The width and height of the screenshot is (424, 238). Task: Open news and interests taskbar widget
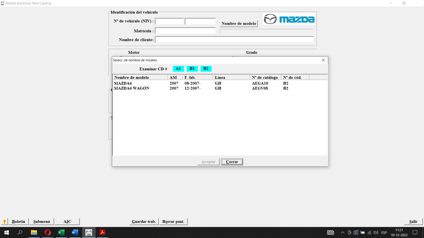click(330, 233)
